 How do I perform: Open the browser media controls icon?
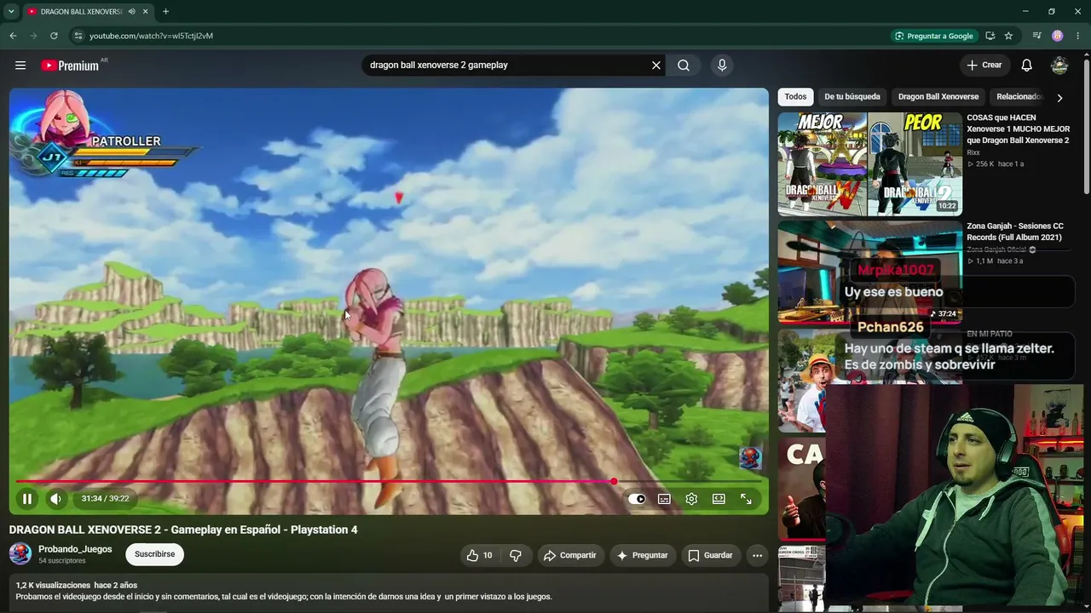(x=1036, y=36)
